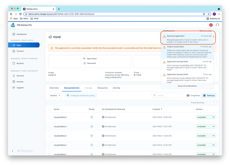The image size is (230, 166).
Task: Tick the checkbox for mysqlodbkp-3
Action: [x=49, y=136]
